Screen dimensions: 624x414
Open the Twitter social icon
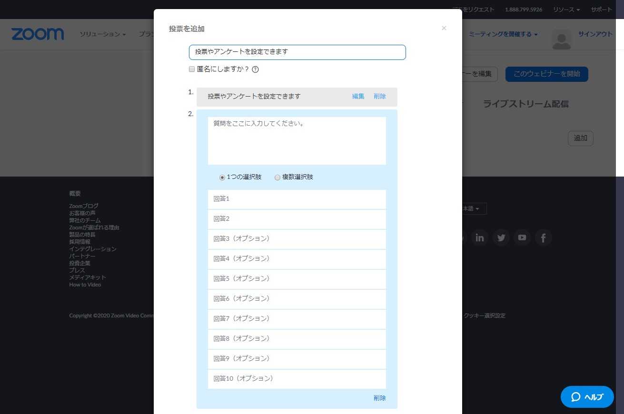point(501,237)
